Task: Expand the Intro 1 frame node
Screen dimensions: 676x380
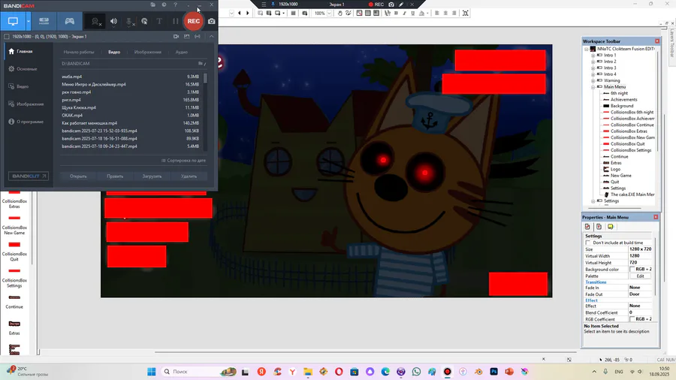Action: (x=593, y=56)
